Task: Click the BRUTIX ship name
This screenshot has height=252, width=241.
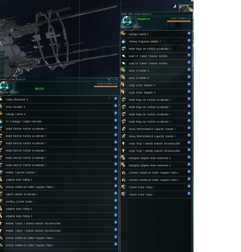Action: tap(39, 89)
